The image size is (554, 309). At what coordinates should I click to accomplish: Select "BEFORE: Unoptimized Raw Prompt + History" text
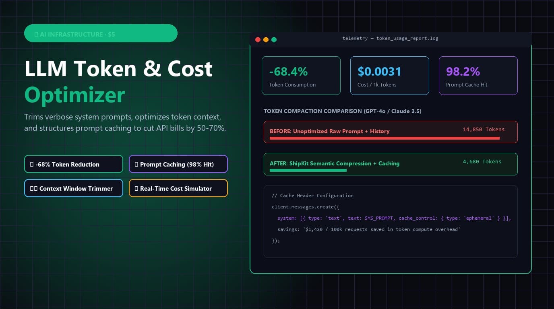coord(330,131)
